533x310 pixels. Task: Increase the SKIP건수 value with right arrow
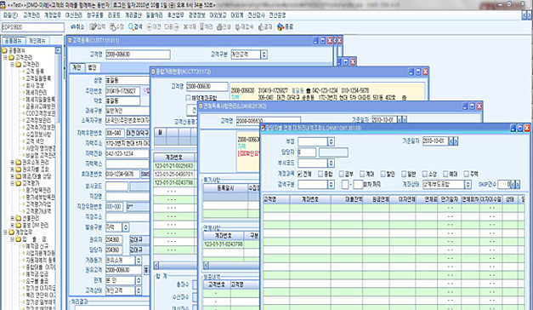click(518, 184)
